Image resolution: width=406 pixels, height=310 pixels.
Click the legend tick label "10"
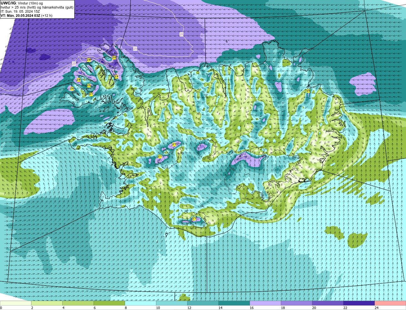[158, 308]
